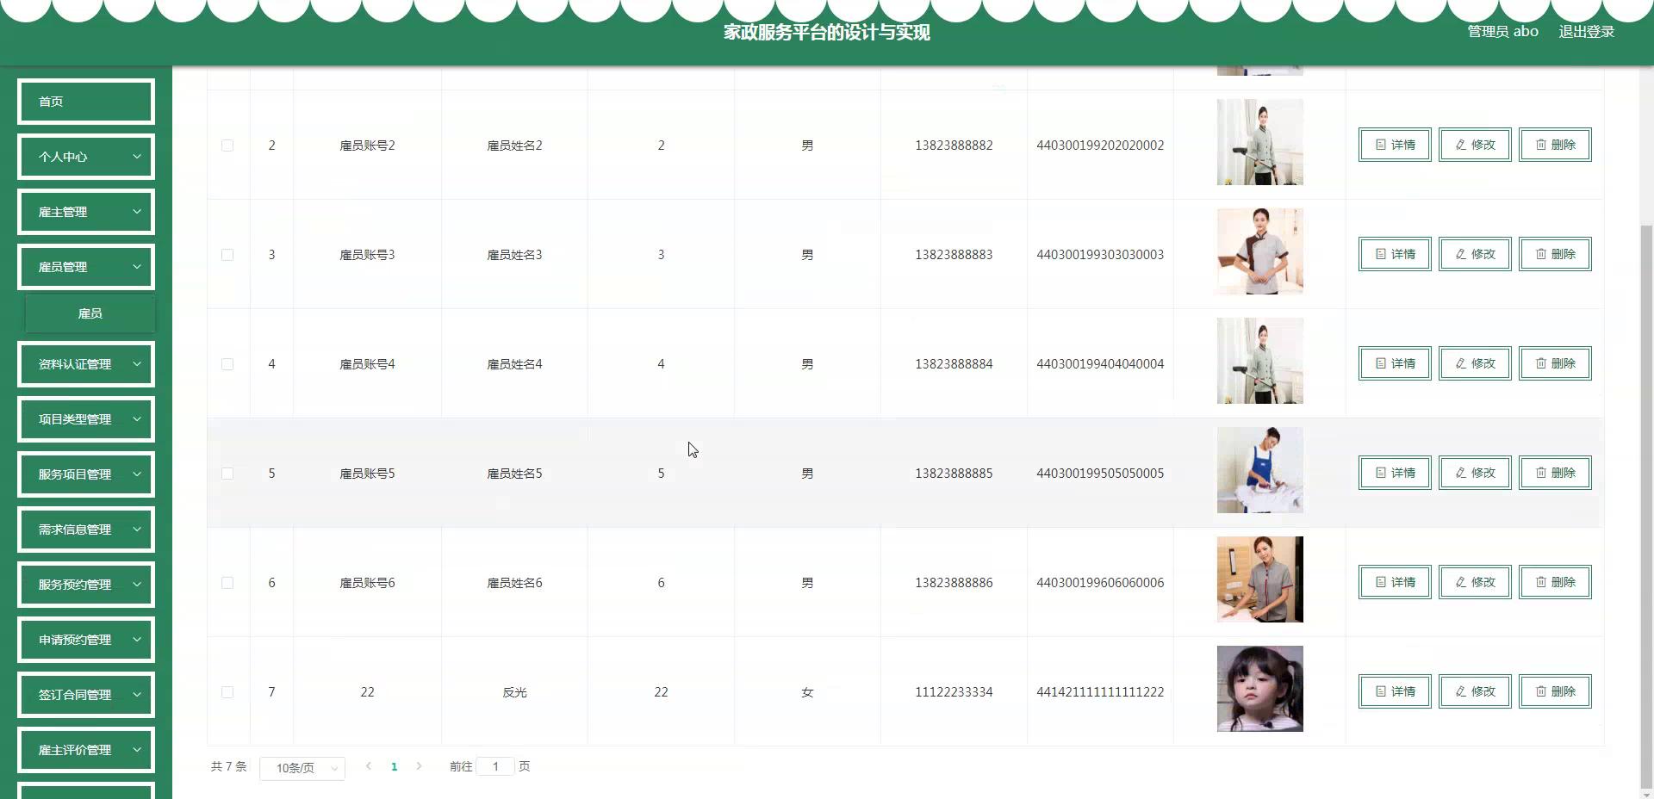This screenshot has height=799, width=1654.
Task: Check the row 7 反光 checkbox
Action: click(227, 692)
